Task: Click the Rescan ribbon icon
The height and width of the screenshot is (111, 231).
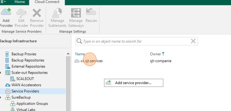Action: point(91,12)
